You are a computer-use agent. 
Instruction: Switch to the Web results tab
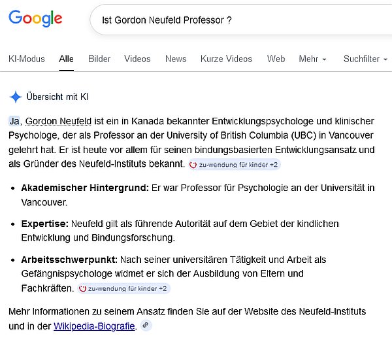pyautogui.click(x=276, y=59)
